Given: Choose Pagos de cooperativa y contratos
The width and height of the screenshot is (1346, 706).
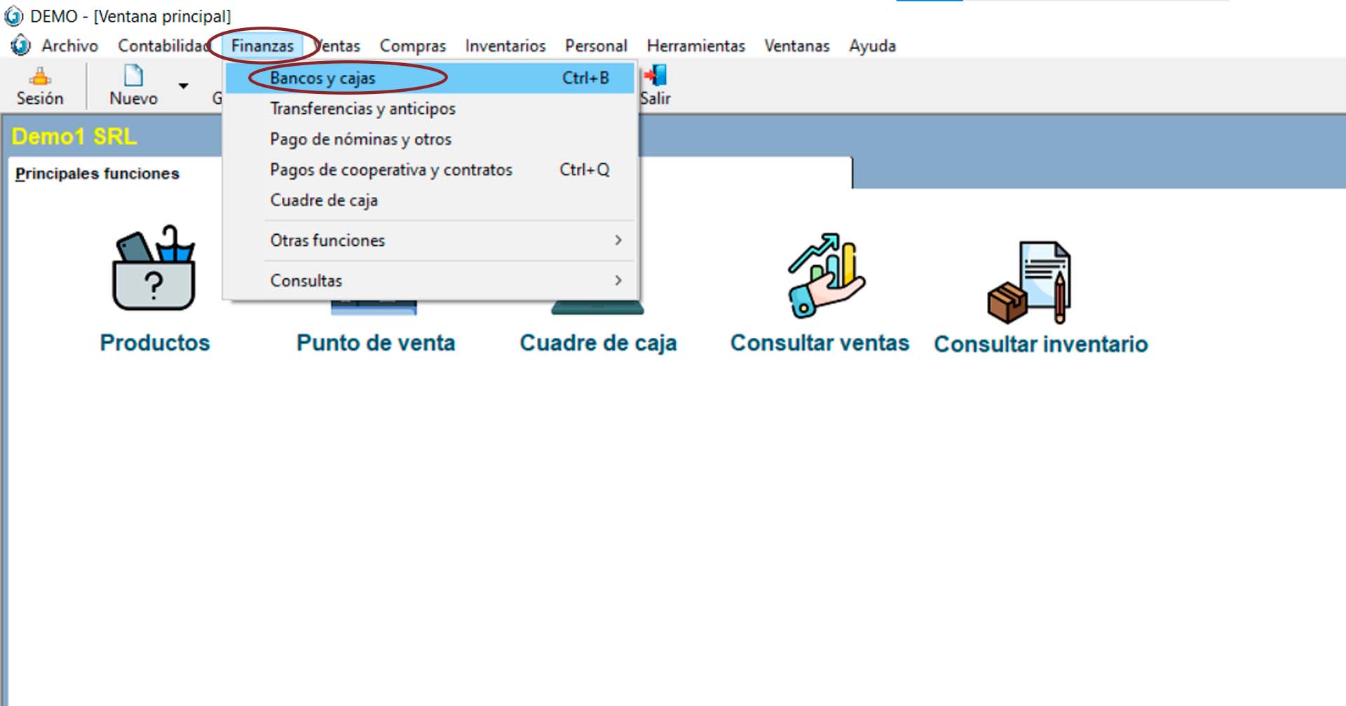Looking at the screenshot, I should [x=391, y=170].
